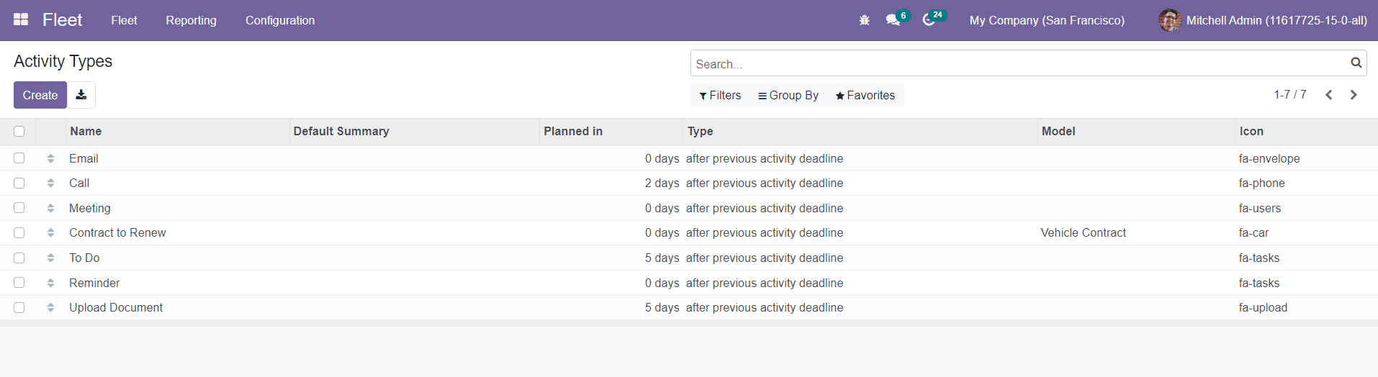
Task: Click the drag handle for Email row
Action: (x=50, y=158)
